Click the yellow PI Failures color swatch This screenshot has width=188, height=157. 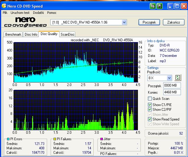tap(55, 139)
